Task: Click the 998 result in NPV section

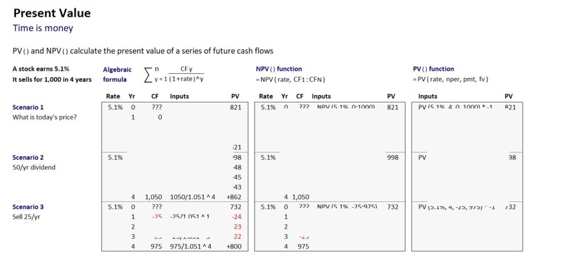Action: [392, 158]
